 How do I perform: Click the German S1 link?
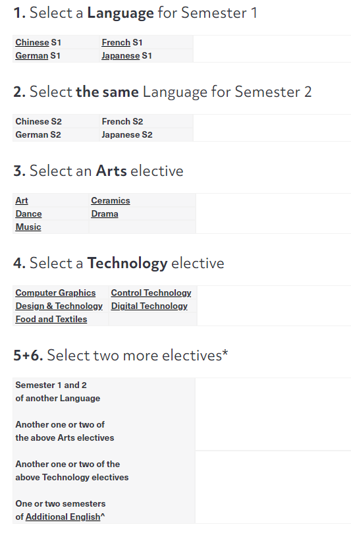click(32, 55)
